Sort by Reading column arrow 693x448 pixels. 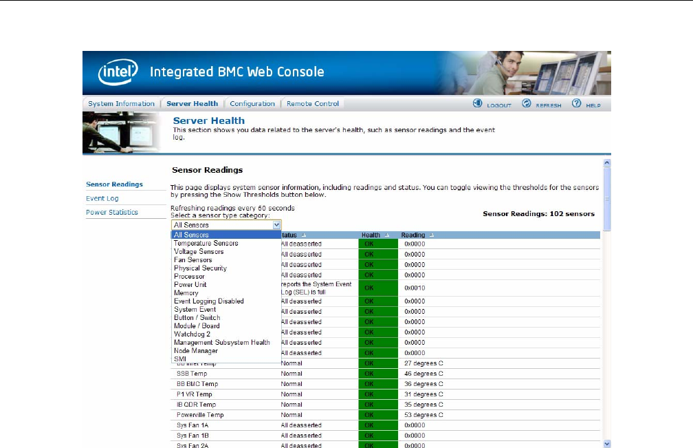[432, 235]
